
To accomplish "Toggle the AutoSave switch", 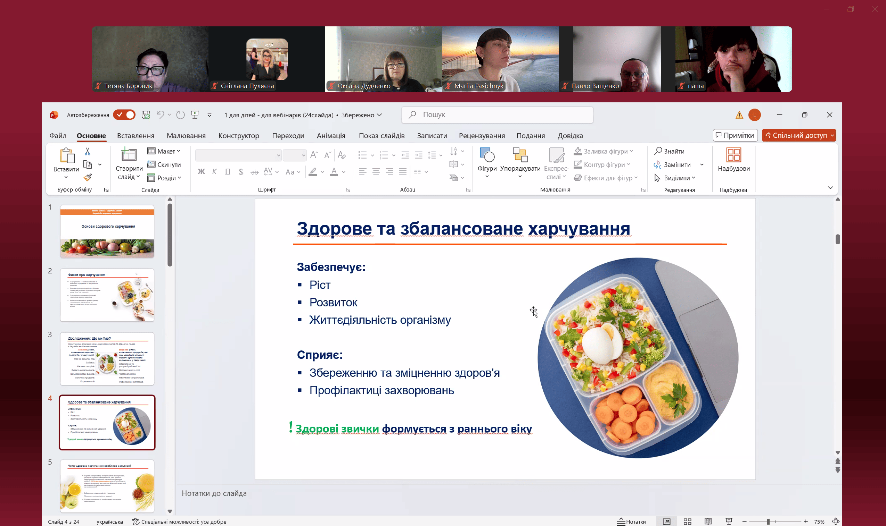I will point(124,115).
